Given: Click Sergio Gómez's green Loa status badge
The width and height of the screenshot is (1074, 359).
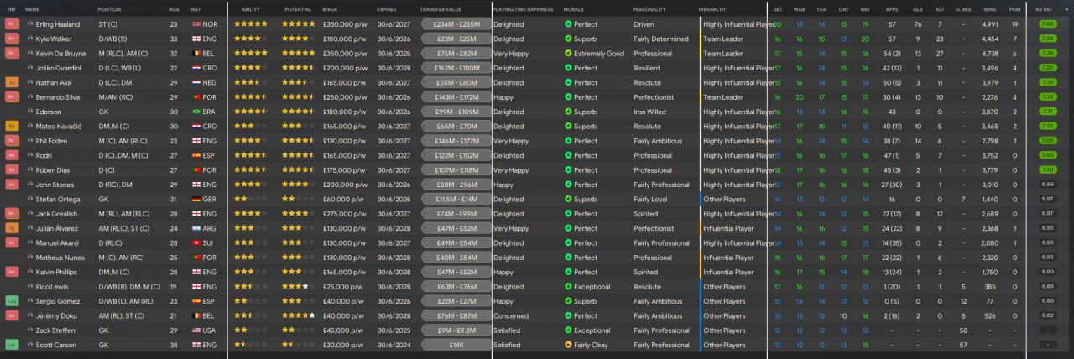Looking at the screenshot, I should pos(12,300).
